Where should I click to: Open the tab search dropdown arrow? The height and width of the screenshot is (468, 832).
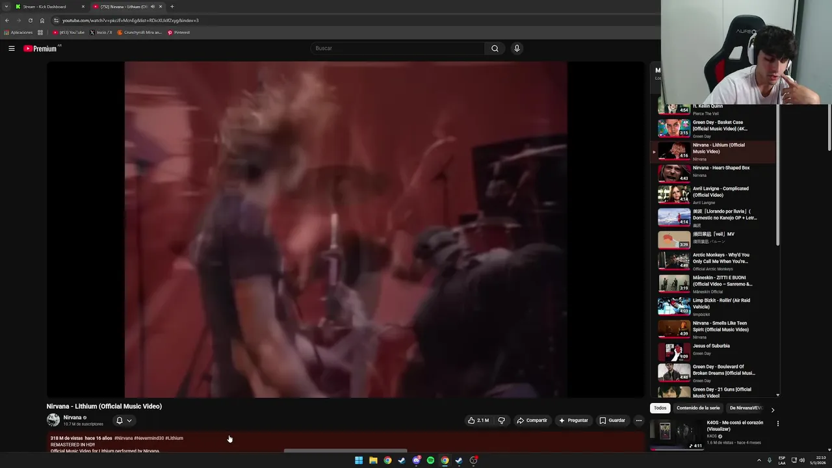[6, 6]
